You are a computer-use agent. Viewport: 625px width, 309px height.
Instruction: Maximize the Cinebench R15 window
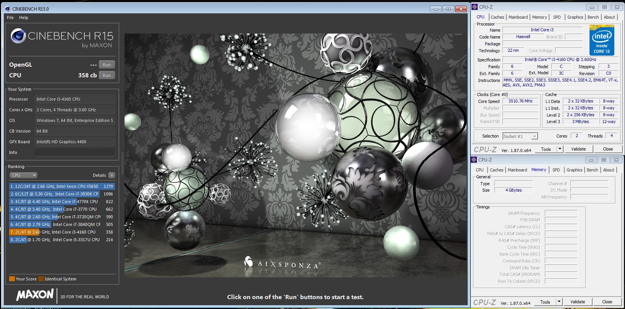[x=448, y=9]
